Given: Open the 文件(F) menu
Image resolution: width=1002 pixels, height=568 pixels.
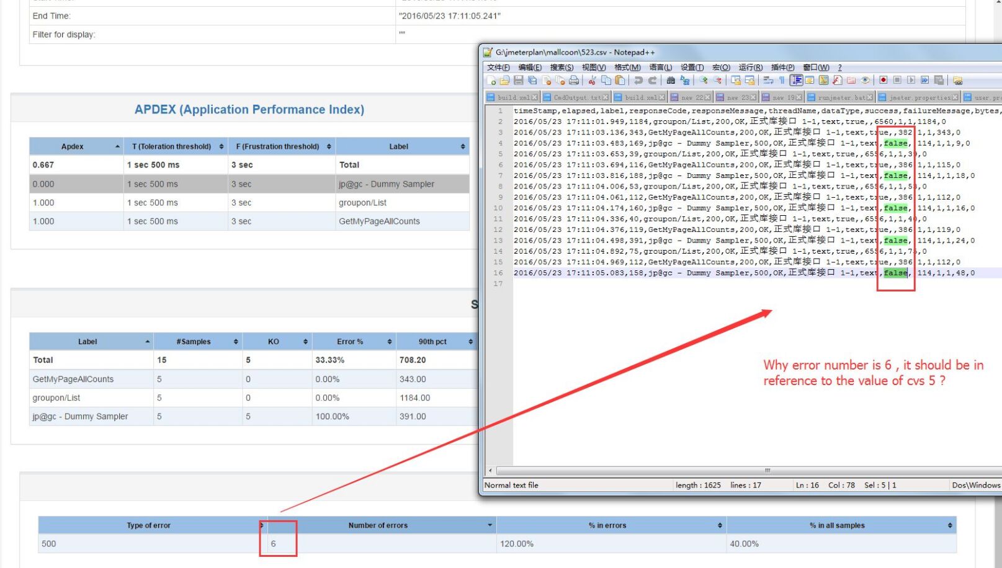Looking at the screenshot, I should 498,67.
